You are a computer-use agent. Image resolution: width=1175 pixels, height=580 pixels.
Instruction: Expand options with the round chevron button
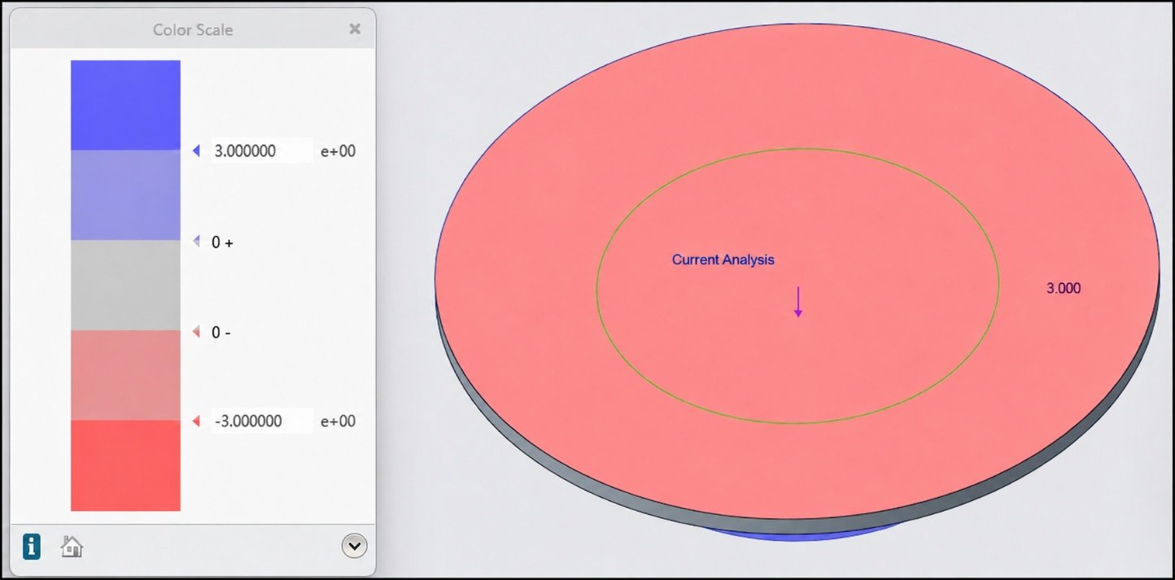point(354,546)
